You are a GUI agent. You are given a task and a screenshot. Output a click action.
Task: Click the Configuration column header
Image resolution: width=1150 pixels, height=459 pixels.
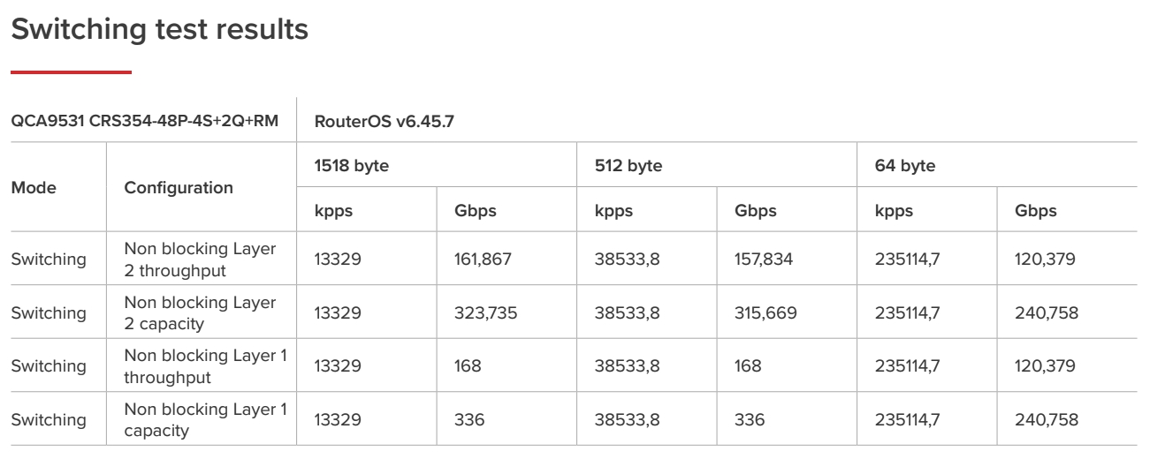pyautogui.click(x=179, y=187)
